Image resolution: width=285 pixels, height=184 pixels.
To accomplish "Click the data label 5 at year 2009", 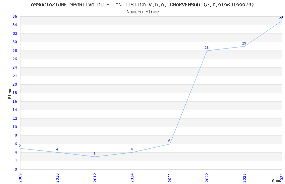I will click(20, 146).
